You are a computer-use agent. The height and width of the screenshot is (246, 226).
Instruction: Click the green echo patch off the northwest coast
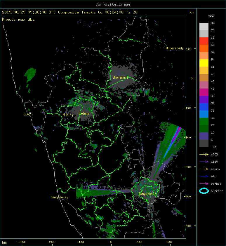pos(30,74)
